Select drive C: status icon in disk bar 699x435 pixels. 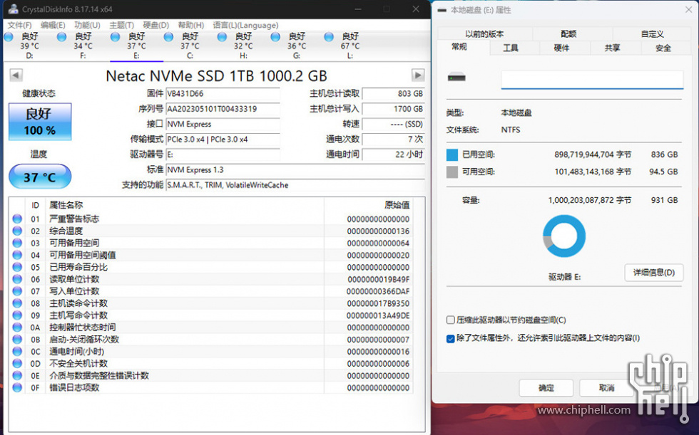coord(168,37)
